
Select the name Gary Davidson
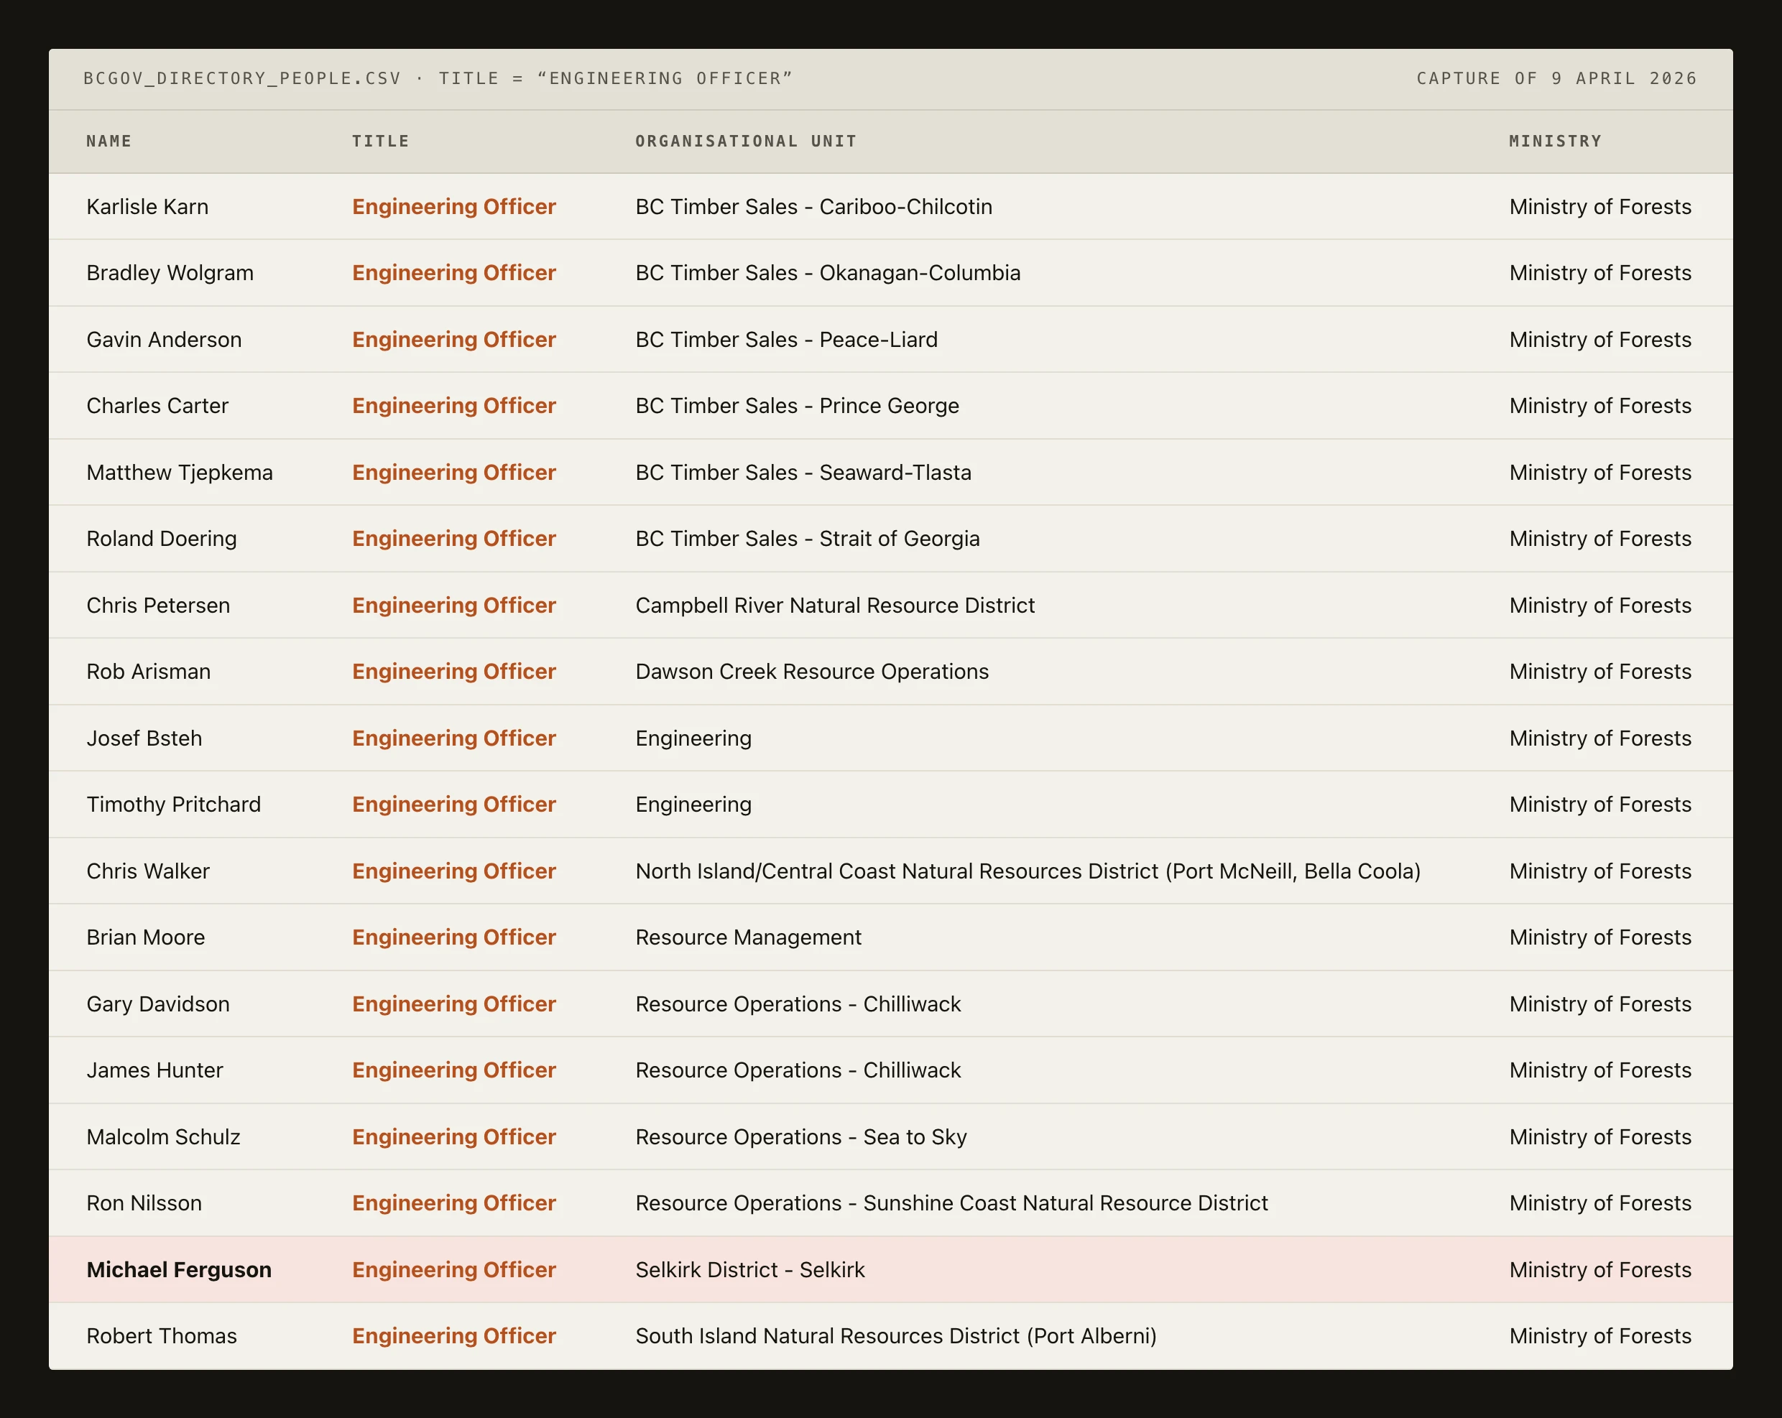click(158, 1005)
